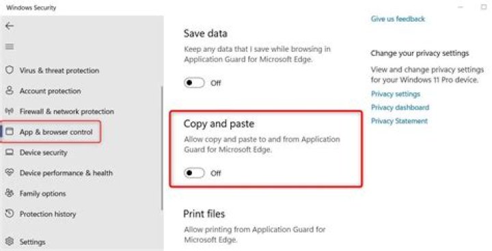
Task: Open the Give us feedback link
Action: point(398,19)
